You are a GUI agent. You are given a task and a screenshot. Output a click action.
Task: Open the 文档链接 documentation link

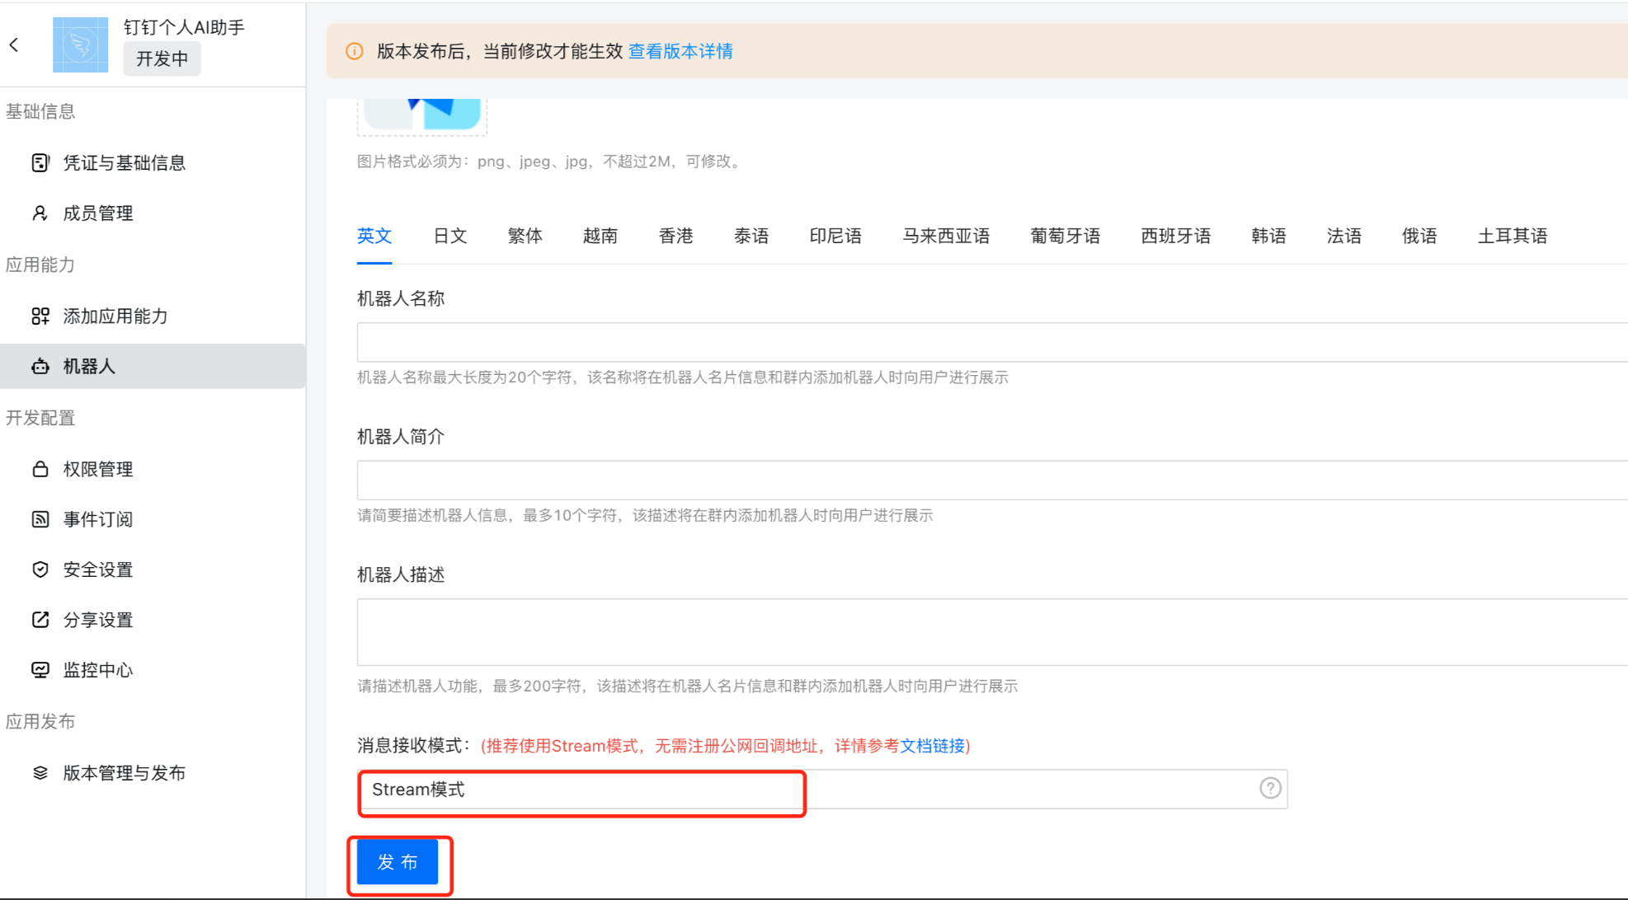click(932, 746)
